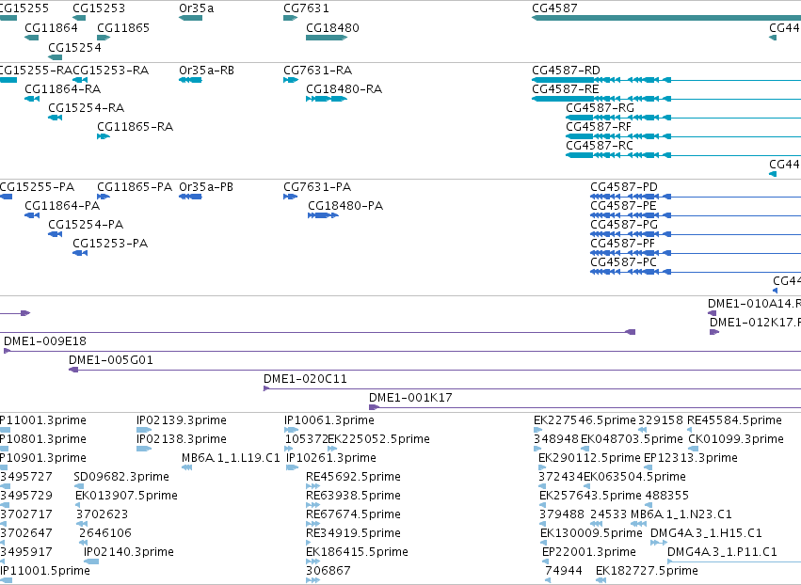
Task: Select the IP02140.3prime EST label
Action: (129, 552)
